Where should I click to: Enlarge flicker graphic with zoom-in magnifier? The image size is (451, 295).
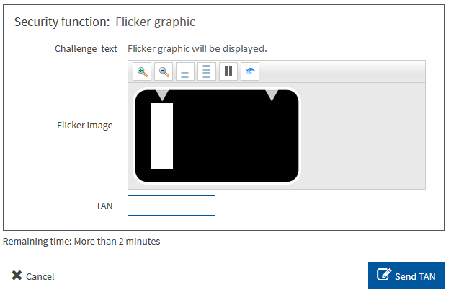point(142,71)
